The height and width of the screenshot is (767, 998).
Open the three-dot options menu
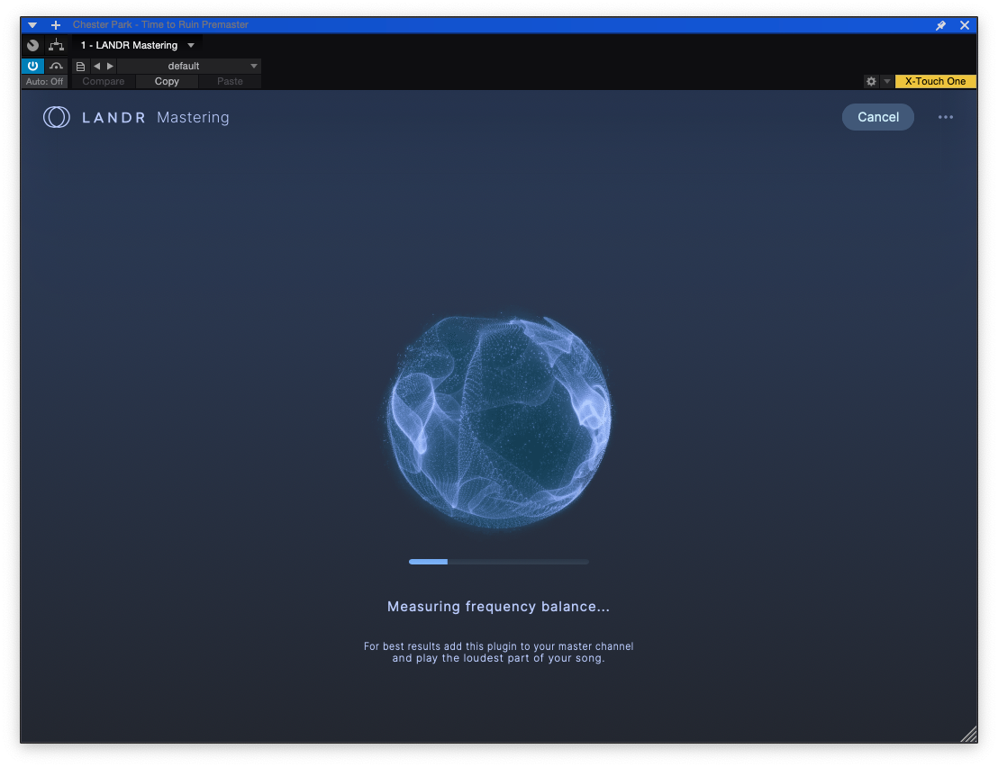(945, 117)
